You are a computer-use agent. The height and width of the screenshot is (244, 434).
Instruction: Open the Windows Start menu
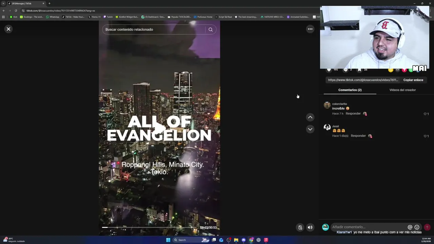[168, 240]
